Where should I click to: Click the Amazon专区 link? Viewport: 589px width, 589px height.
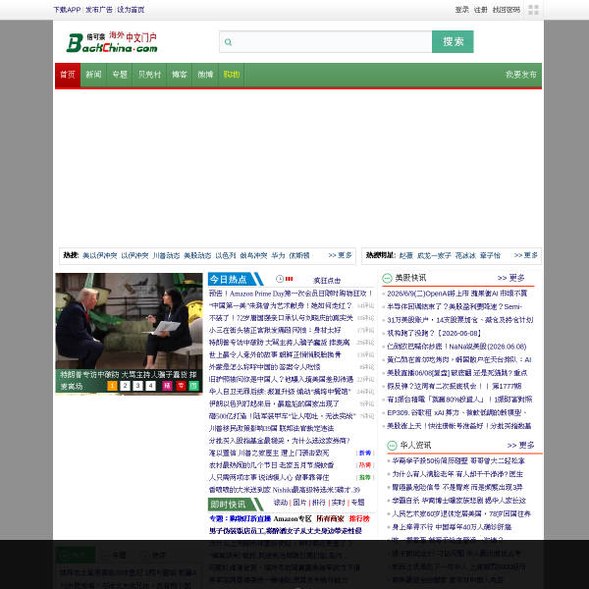293,518
